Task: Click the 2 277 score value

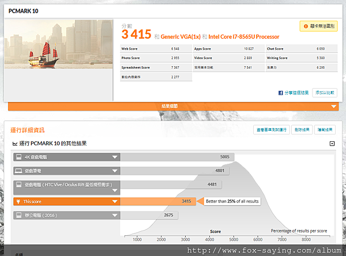Action: point(175,77)
